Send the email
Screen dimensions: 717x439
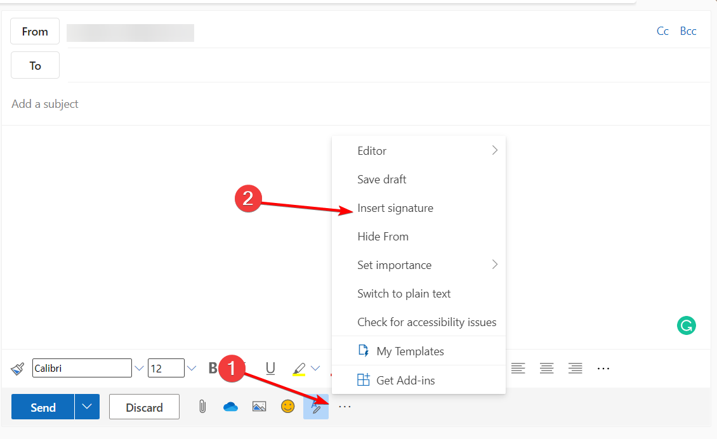[x=43, y=407]
